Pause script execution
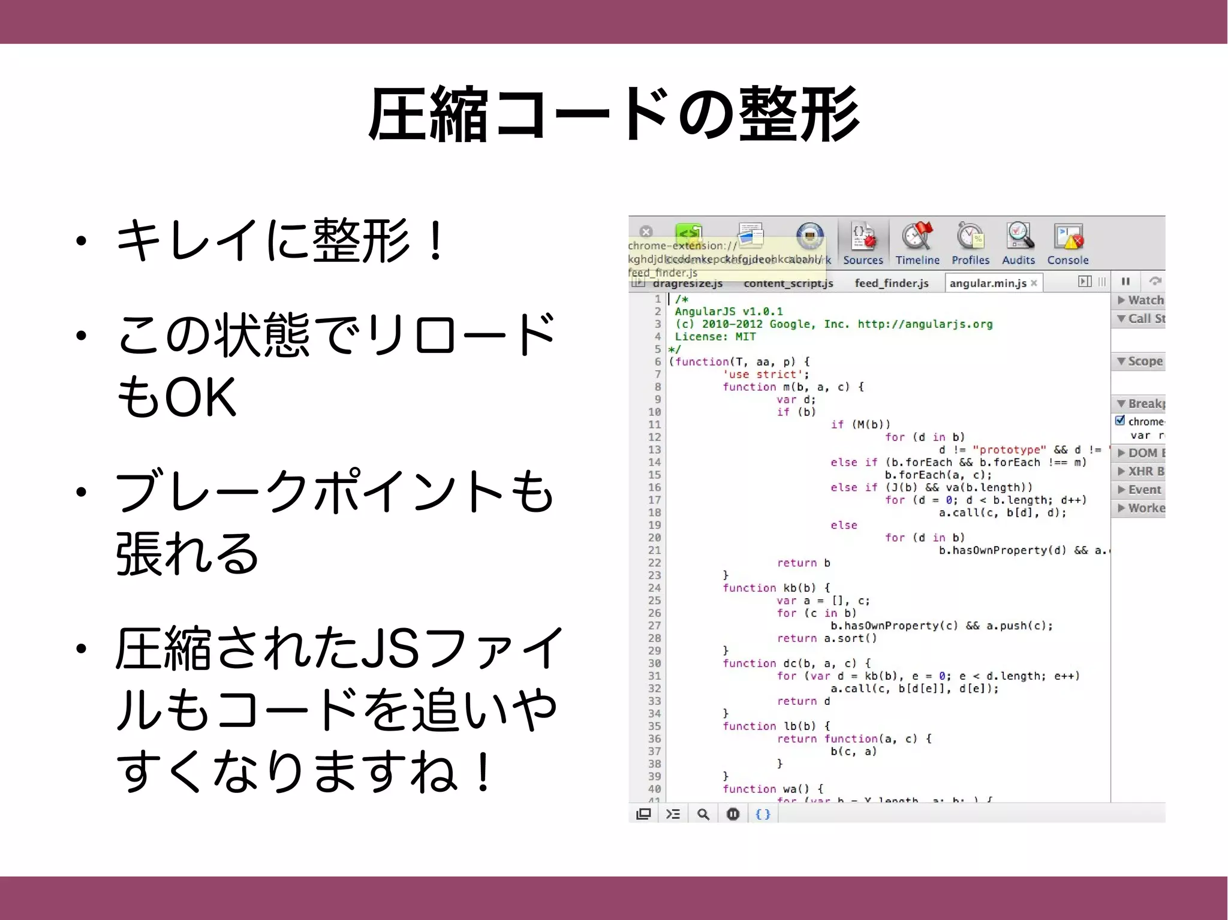Screen dimensions: 1228x920 [1126, 281]
